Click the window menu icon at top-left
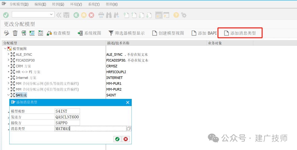The width and height of the screenshot is (297, 150). [x=4, y=3]
